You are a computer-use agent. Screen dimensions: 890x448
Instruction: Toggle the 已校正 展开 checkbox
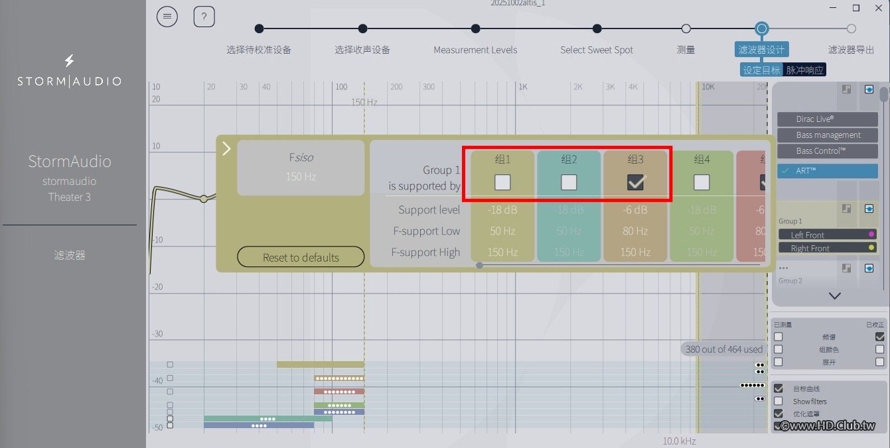(x=880, y=362)
